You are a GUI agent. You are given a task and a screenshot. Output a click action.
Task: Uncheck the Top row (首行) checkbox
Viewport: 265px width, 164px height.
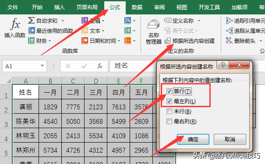169,91
